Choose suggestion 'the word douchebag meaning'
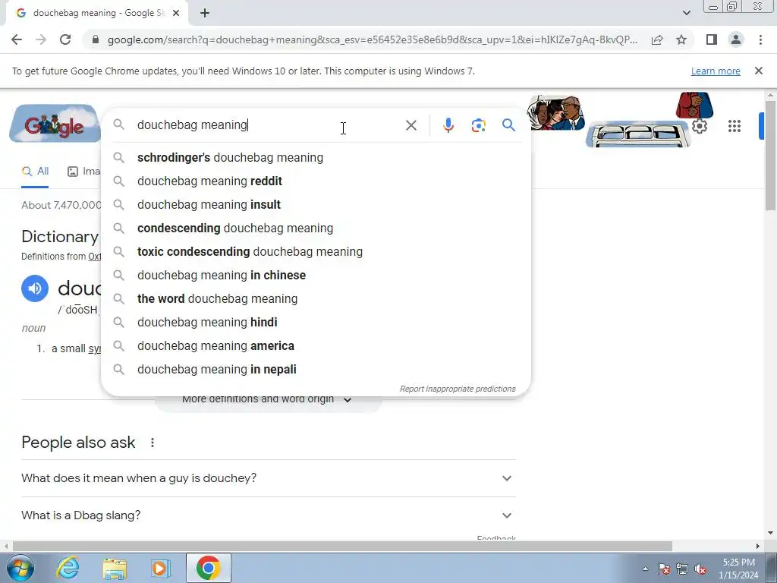The height and width of the screenshot is (583, 777). click(x=316, y=299)
